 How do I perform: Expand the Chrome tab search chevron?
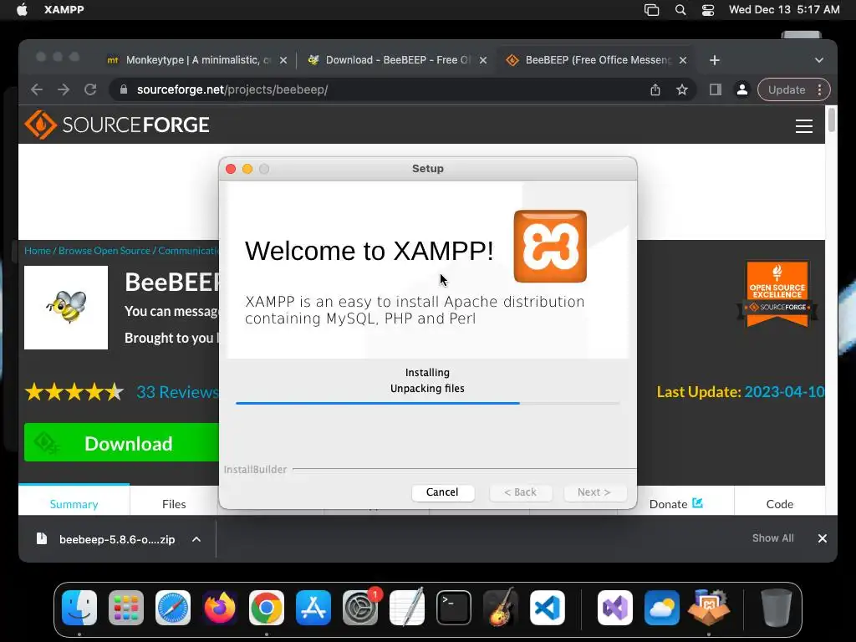point(819,60)
